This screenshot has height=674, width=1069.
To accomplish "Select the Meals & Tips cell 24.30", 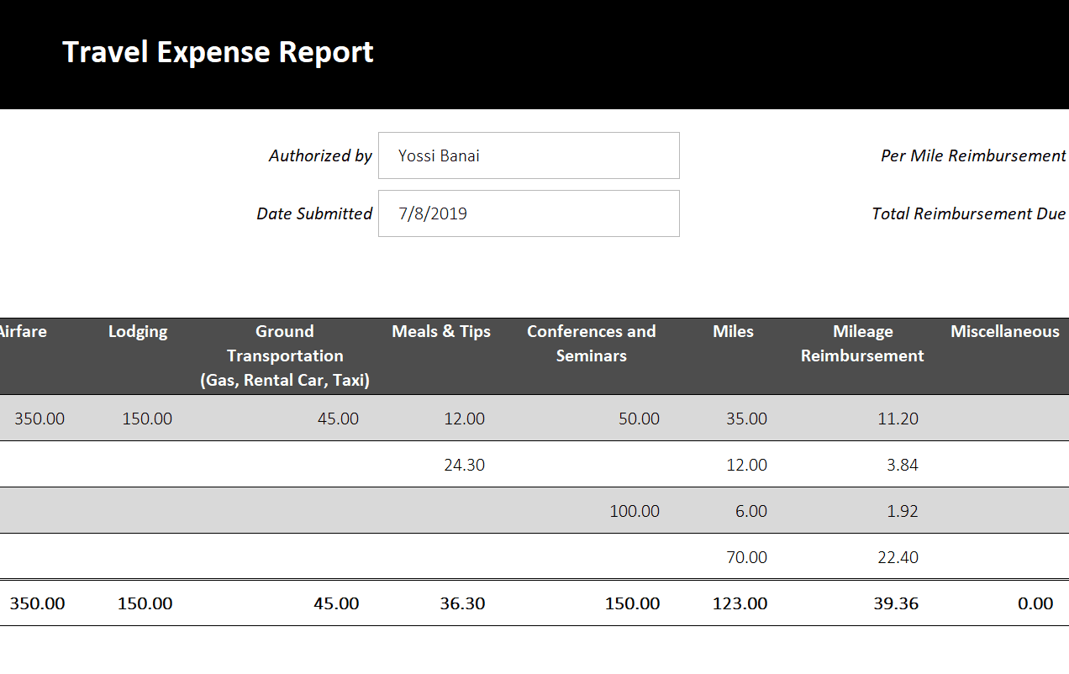I will [x=465, y=465].
